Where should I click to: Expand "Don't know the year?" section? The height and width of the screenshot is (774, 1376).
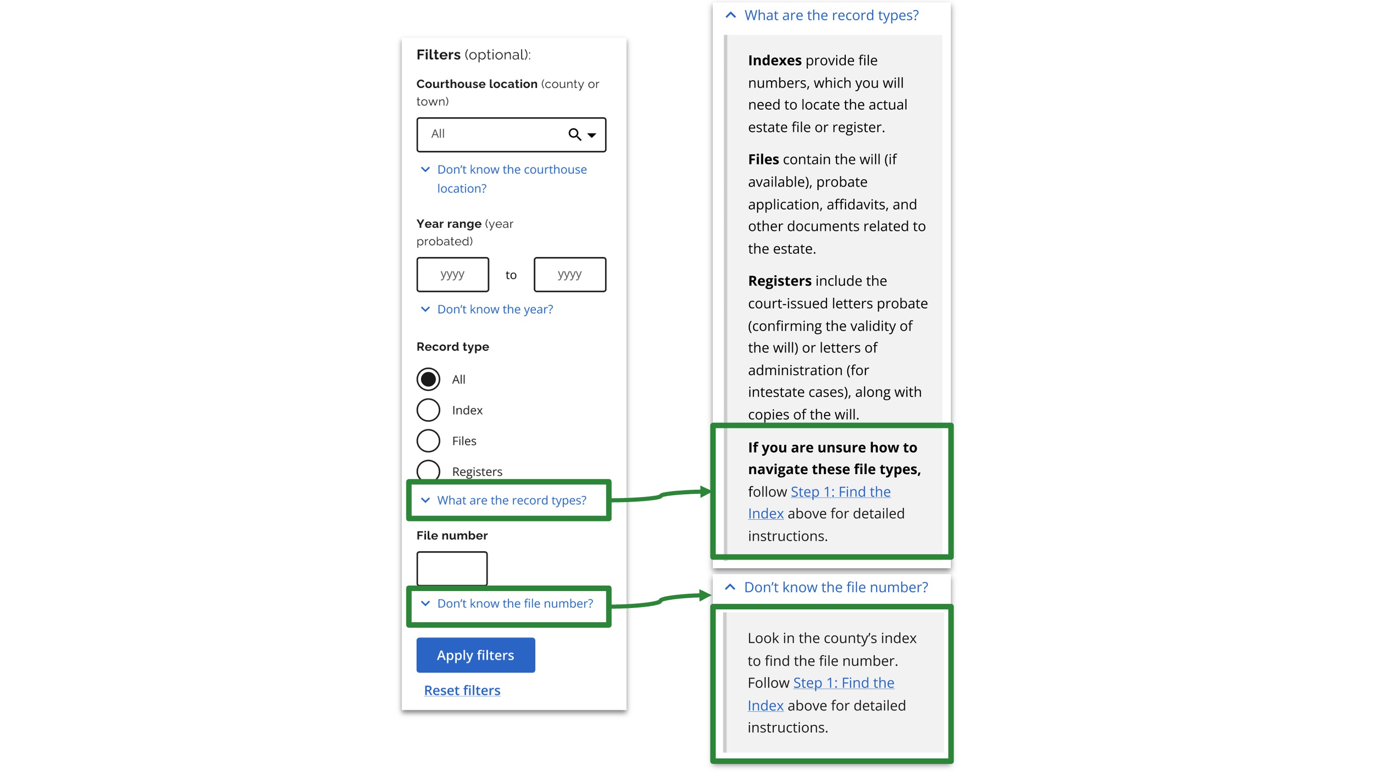494,309
